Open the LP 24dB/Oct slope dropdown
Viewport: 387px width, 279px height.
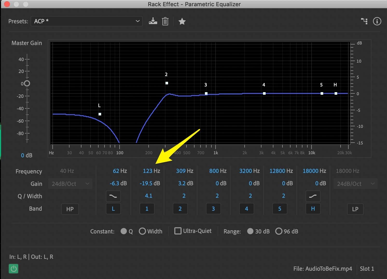(x=356, y=184)
